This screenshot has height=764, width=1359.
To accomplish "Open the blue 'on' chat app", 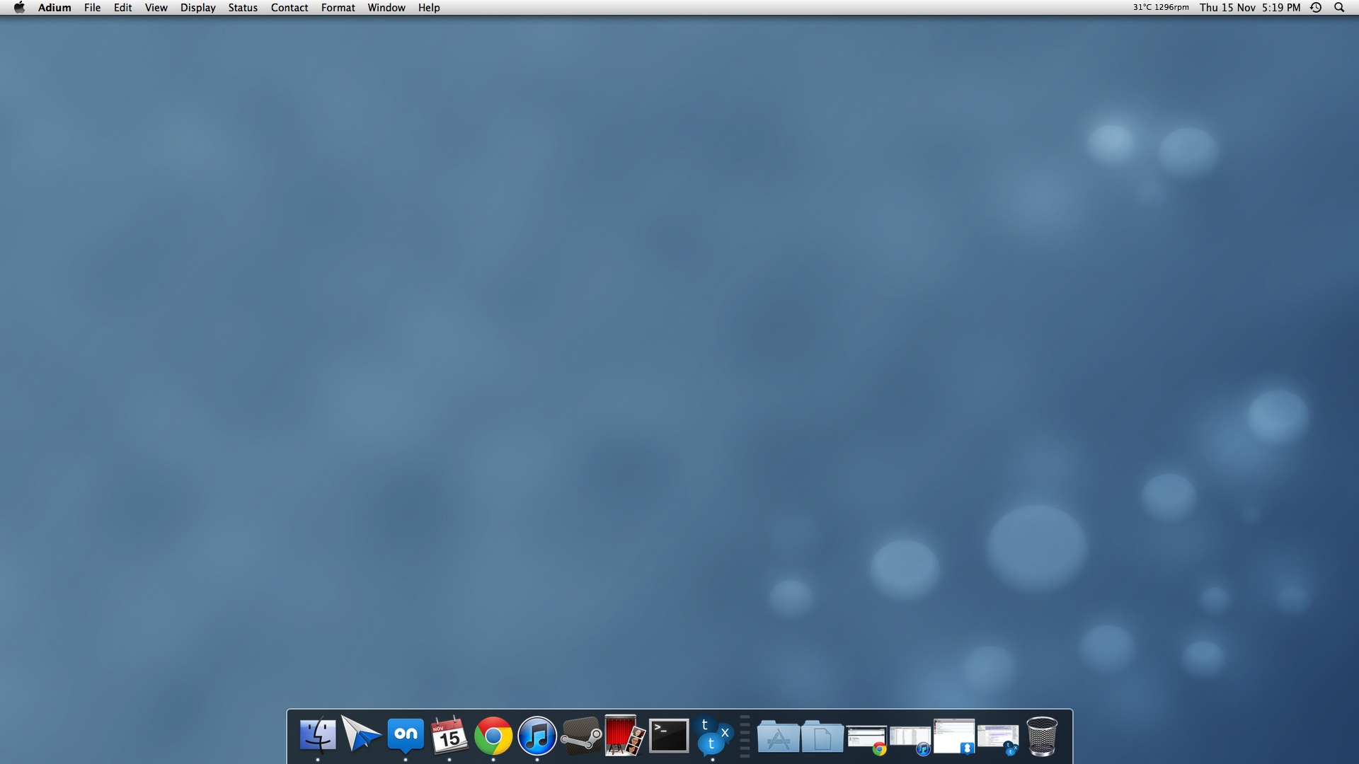I will point(406,735).
